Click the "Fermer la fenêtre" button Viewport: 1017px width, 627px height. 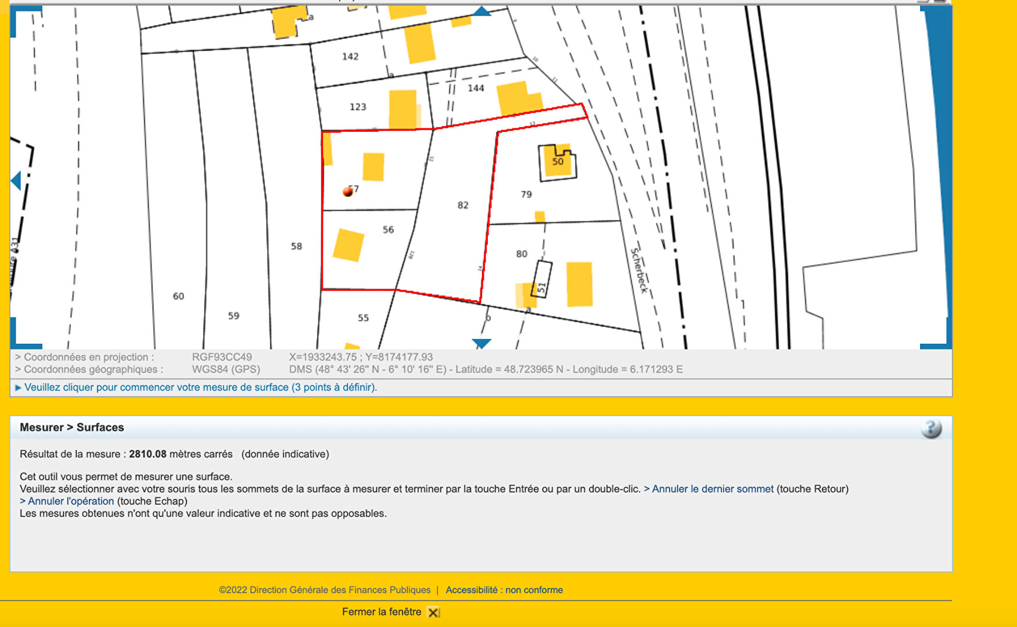[381, 612]
